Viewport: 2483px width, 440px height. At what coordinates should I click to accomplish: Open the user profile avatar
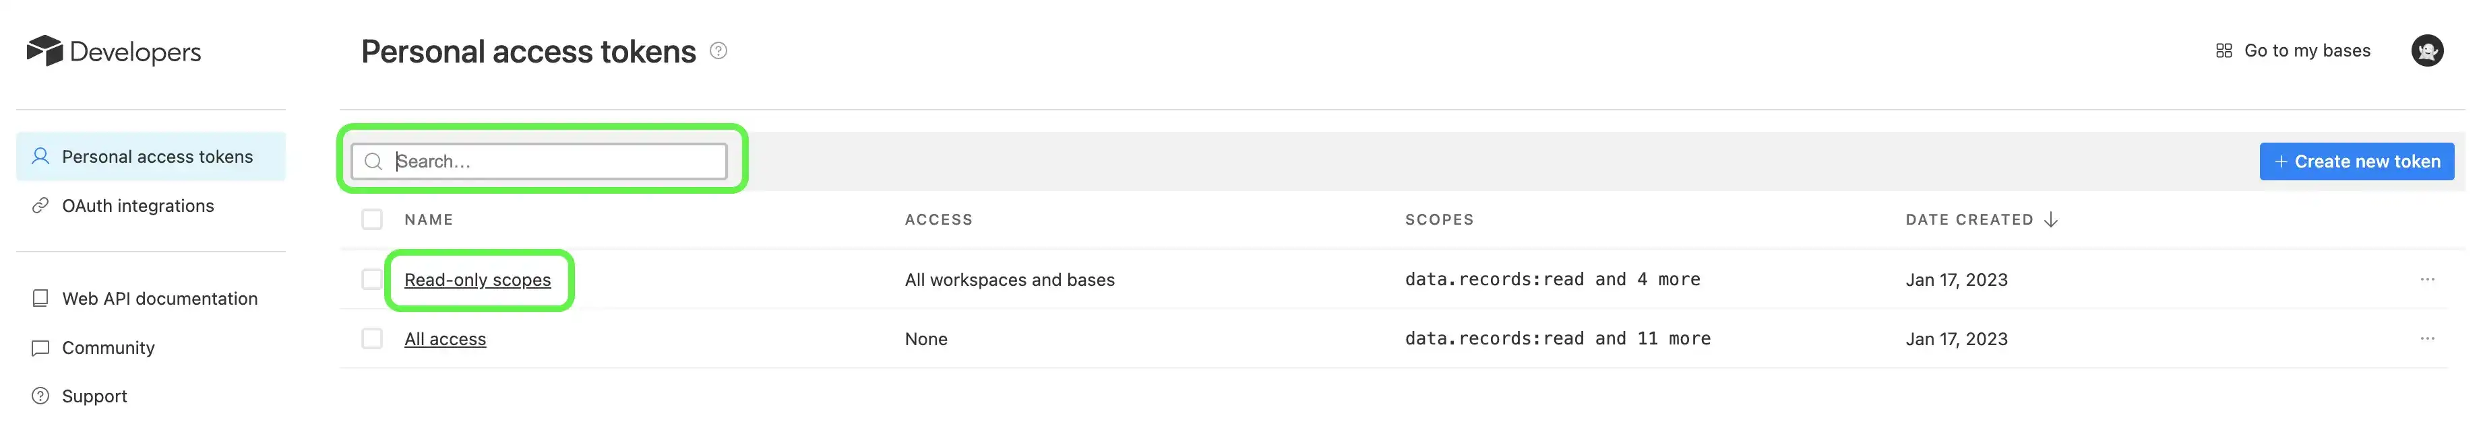pos(2427,50)
